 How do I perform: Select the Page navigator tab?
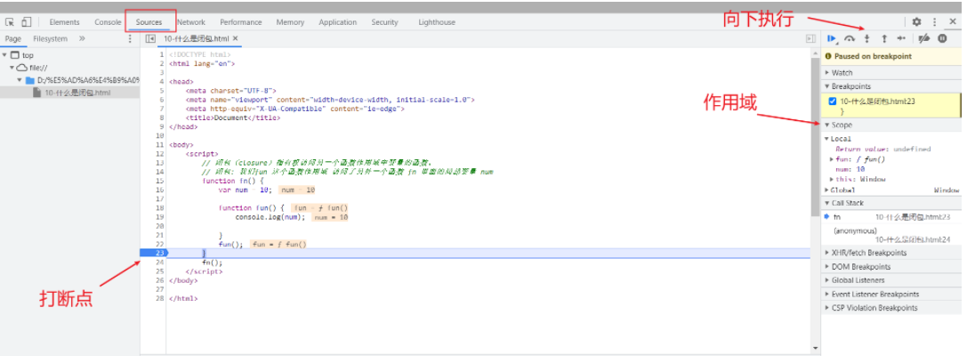coord(13,38)
